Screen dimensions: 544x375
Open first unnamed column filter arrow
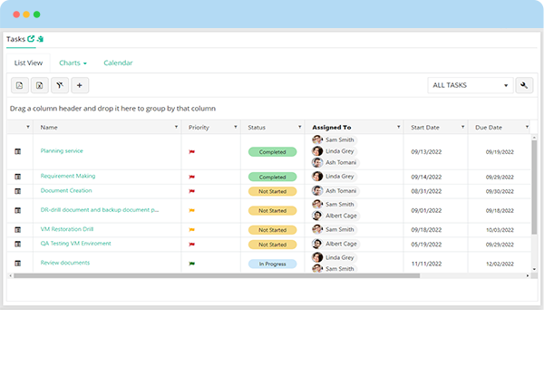[x=28, y=127]
